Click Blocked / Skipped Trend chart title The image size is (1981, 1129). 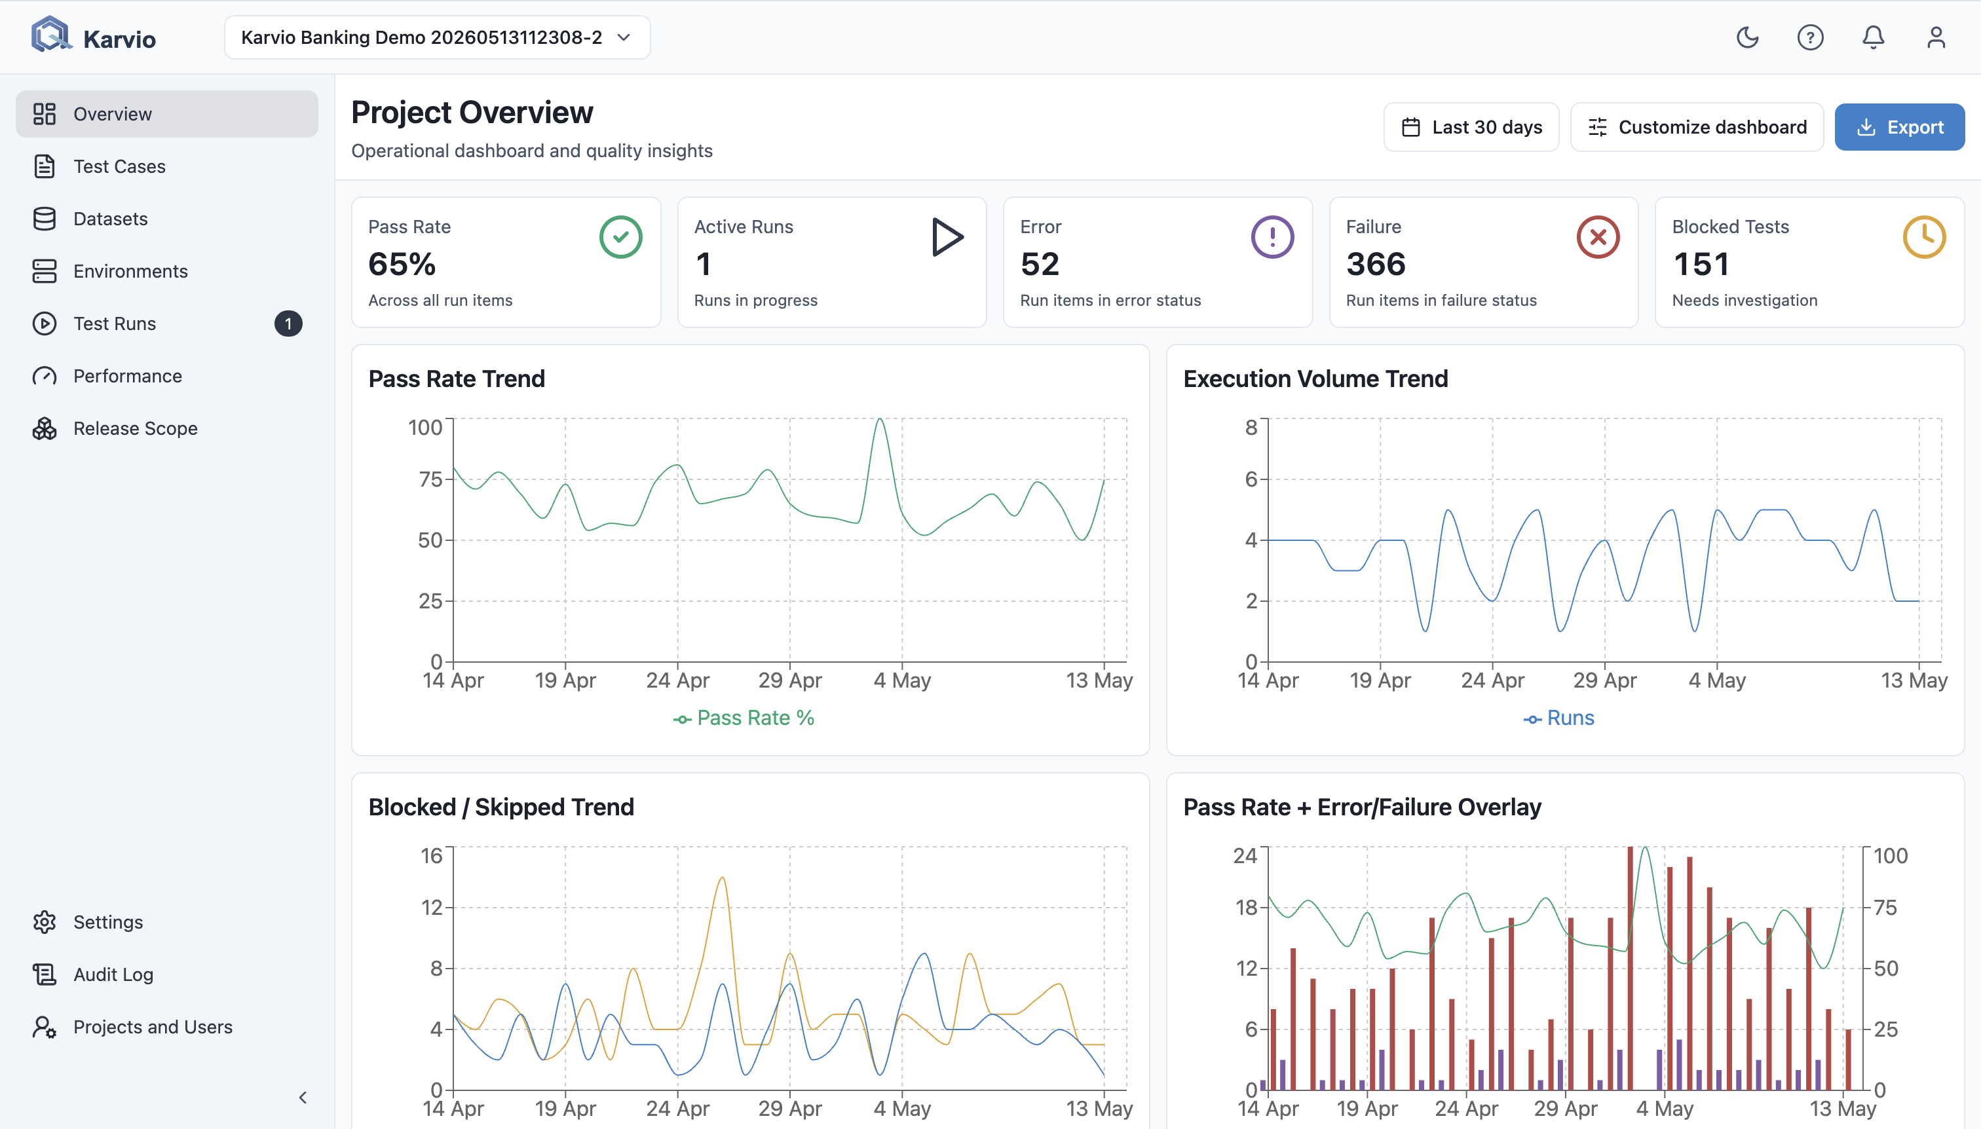tap(501, 807)
